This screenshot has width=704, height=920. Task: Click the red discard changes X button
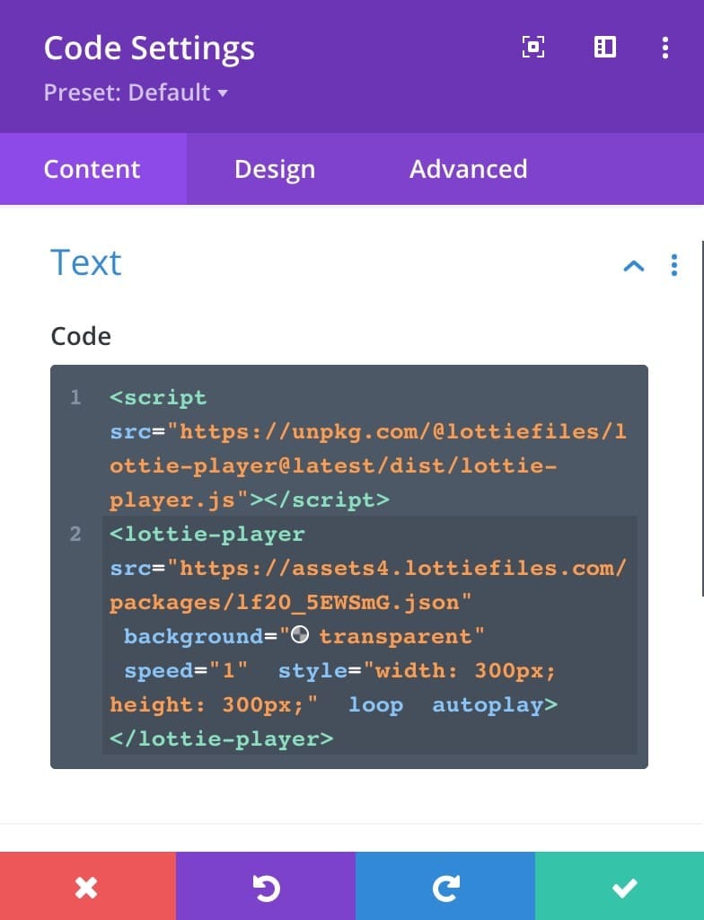pyautogui.click(x=87, y=886)
